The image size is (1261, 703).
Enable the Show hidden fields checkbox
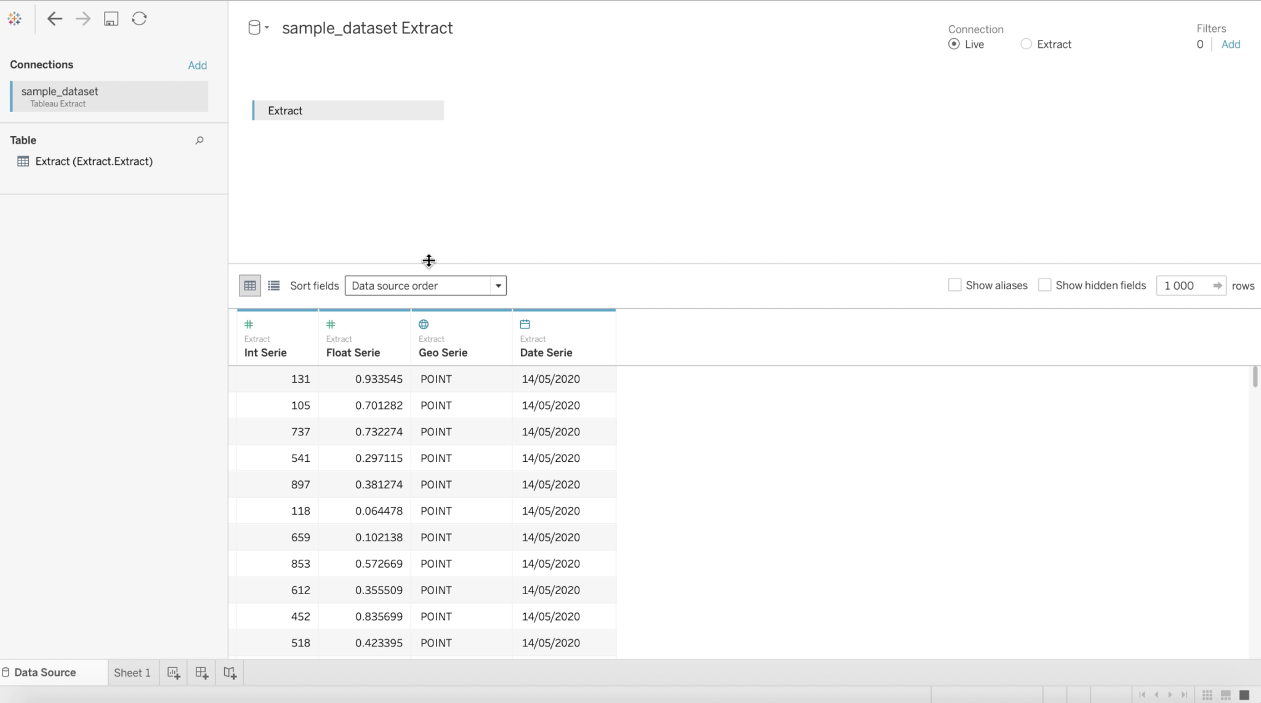pyautogui.click(x=1045, y=285)
